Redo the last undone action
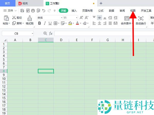Viewport: 154px width, 115px height. [49, 10]
